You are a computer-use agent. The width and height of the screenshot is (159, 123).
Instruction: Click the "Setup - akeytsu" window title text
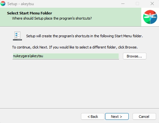(21, 4)
